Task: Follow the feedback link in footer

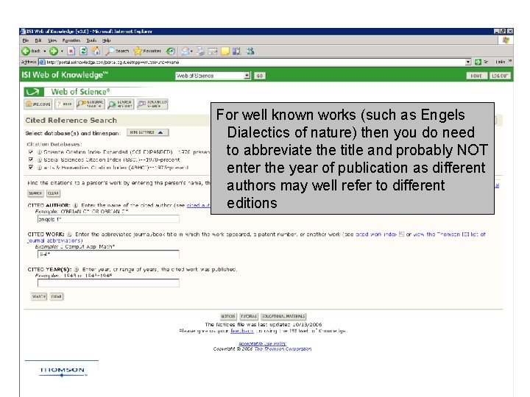Action: click(242, 331)
